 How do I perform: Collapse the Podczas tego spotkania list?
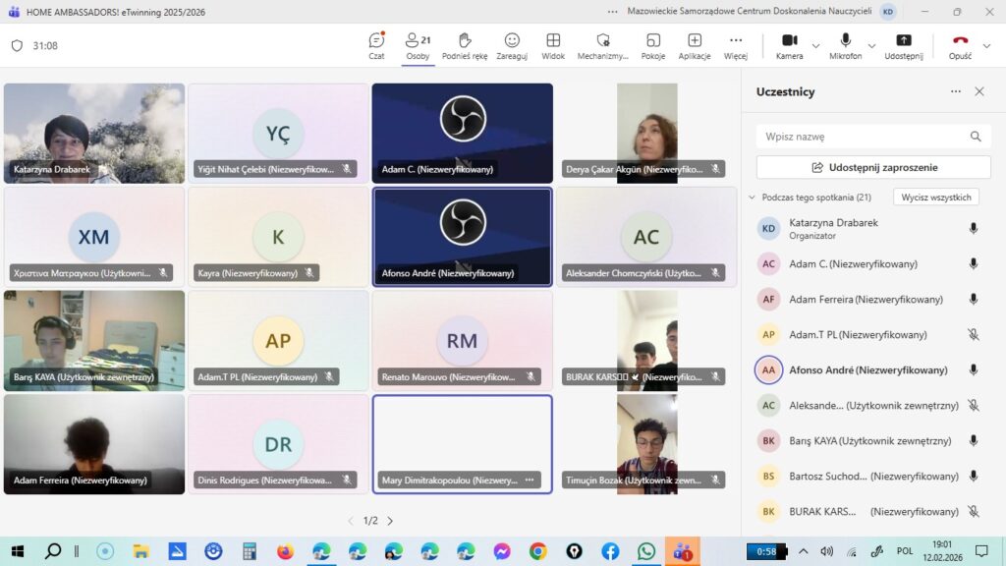pyautogui.click(x=752, y=197)
